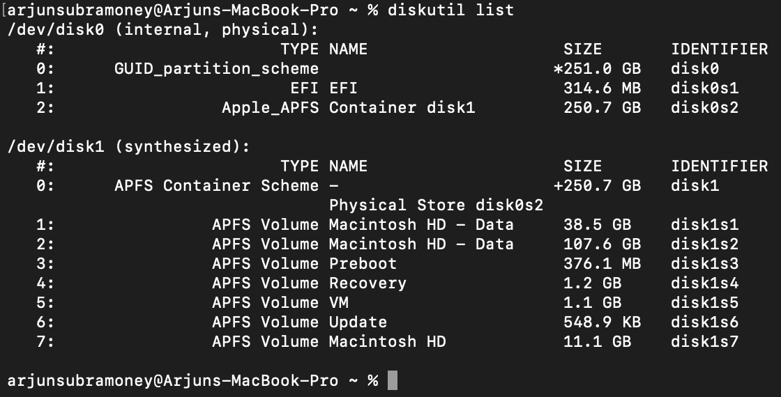Click the 'APFS Container Scheme' type text
This screenshot has width=781, height=397.
[x=216, y=186]
